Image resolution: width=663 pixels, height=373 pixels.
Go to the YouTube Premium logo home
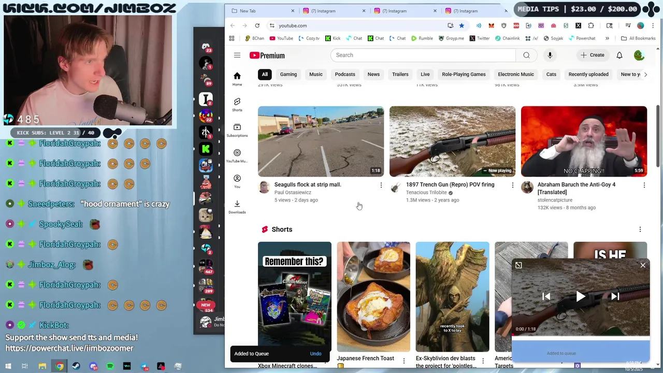(267, 55)
